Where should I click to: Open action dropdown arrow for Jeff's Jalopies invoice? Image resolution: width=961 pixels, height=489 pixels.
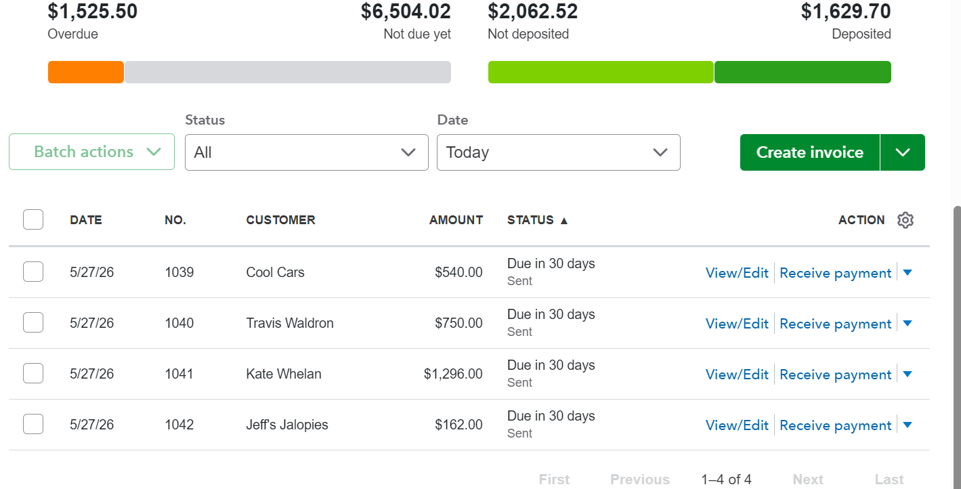[x=907, y=425]
